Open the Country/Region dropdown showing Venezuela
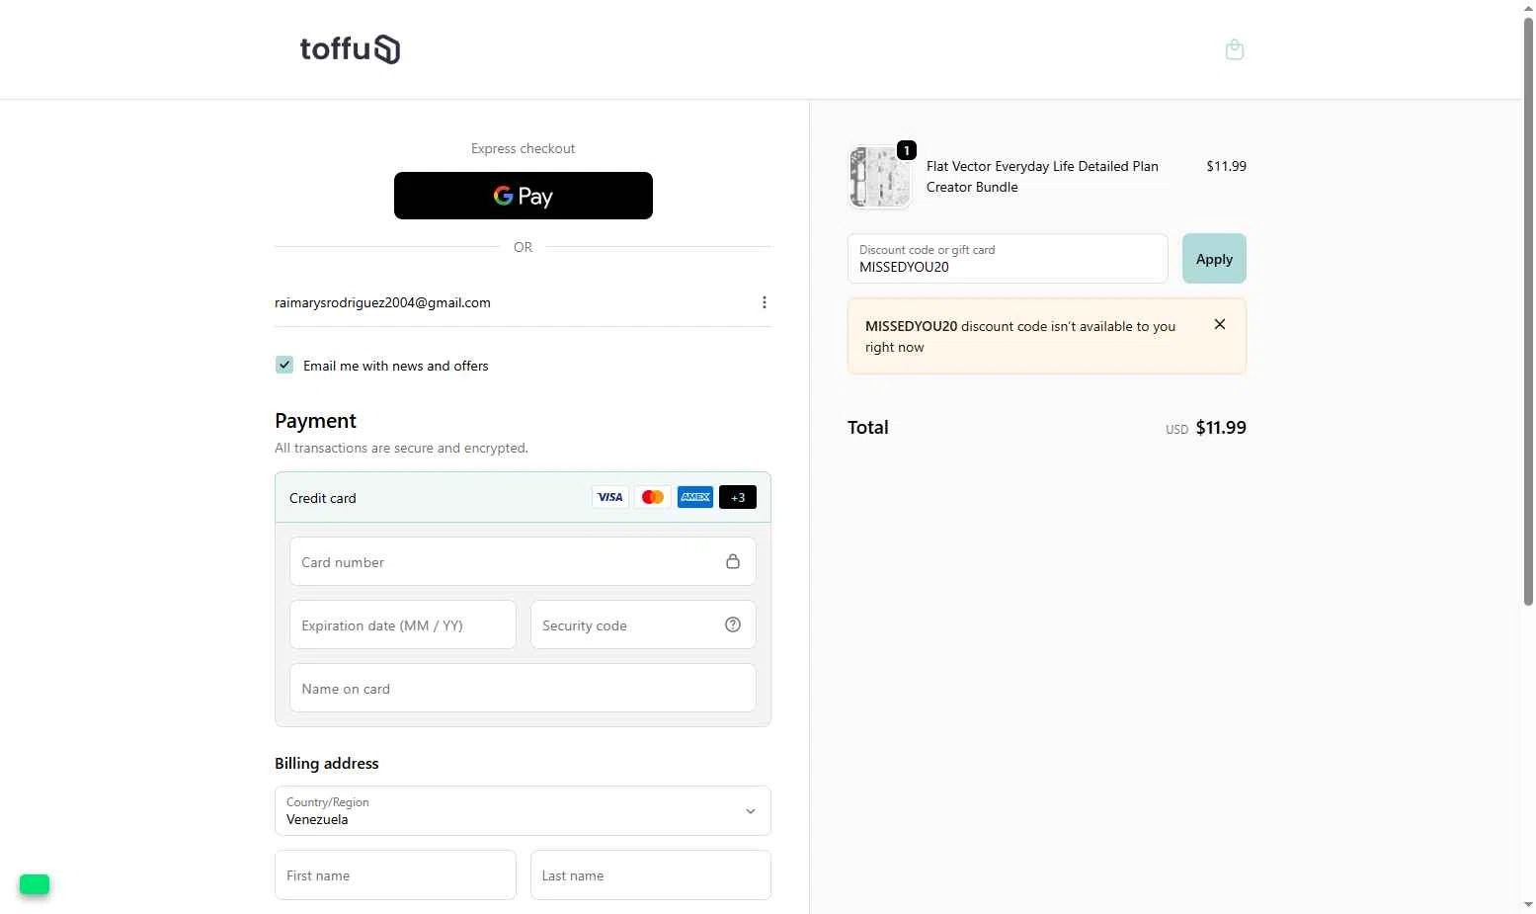Screen dimensions: 1536x914 point(523,810)
